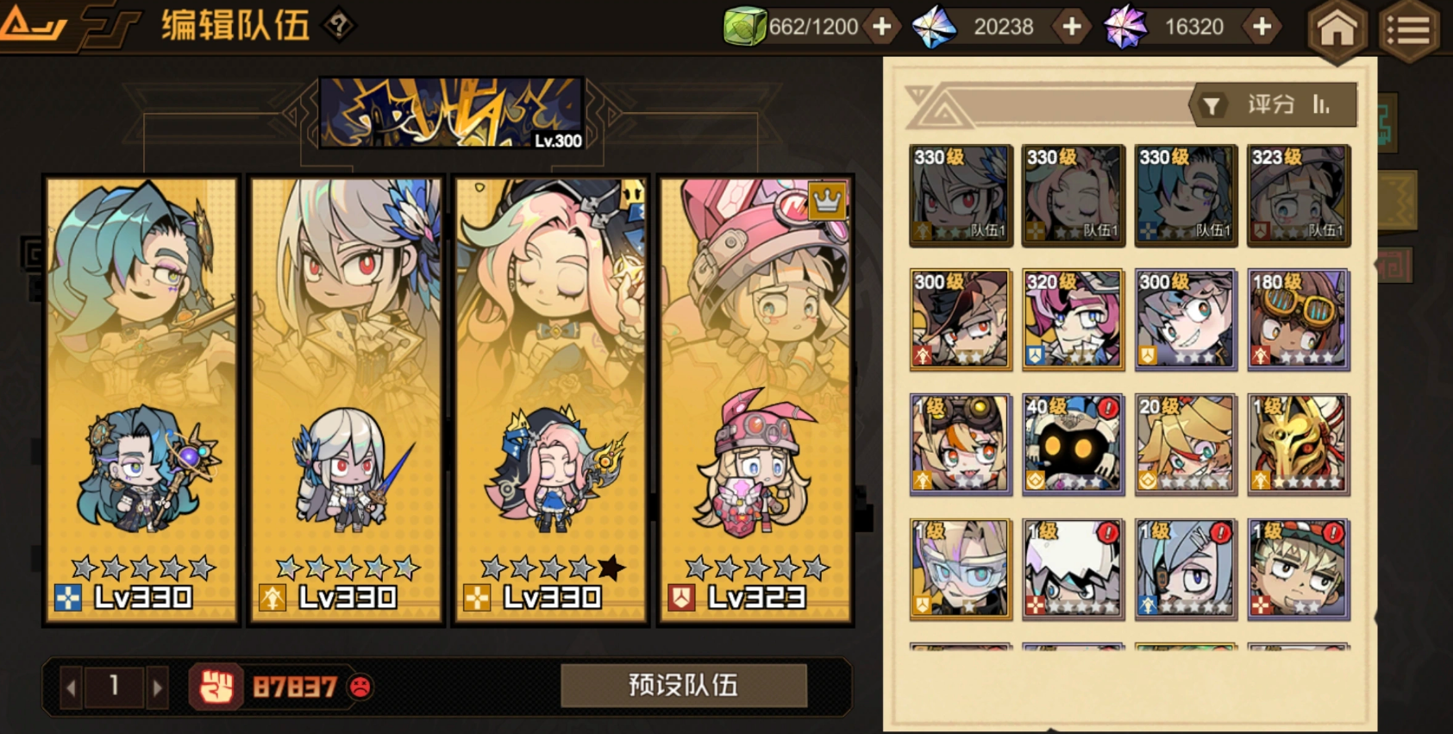Select the level 320 pink-haired hero

(x=1073, y=320)
